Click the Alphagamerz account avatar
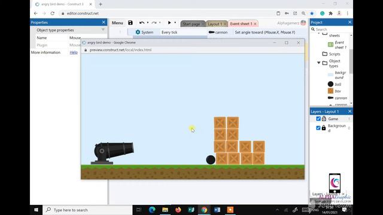Image resolution: width=383 pixels, height=215 pixels. (303, 23)
